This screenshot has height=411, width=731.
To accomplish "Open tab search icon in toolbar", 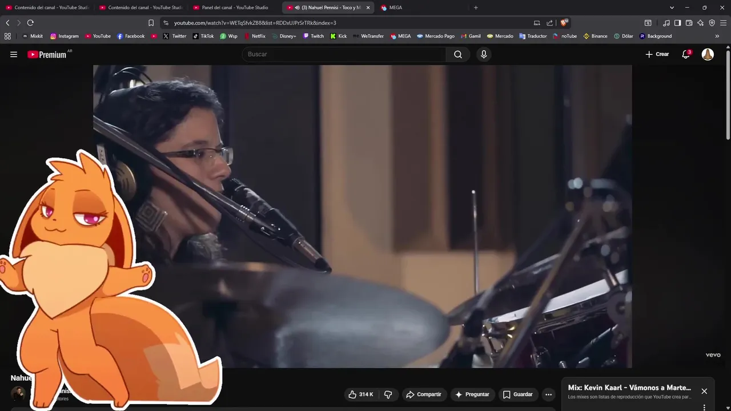I will pos(648,23).
